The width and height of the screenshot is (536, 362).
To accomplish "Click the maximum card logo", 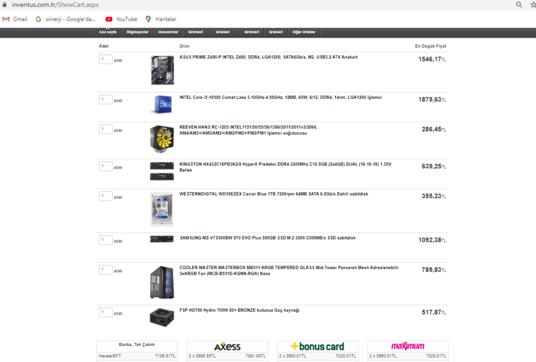I will 408,347.
